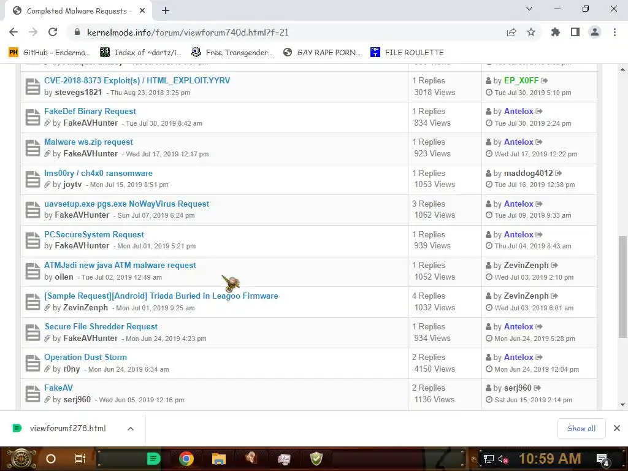
Task: Bookmark this page with the star icon
Action: click(x=531, y=32)
